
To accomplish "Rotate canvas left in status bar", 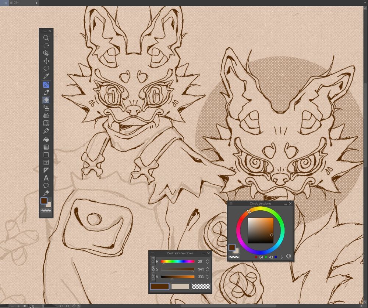I will pos(62,306).
